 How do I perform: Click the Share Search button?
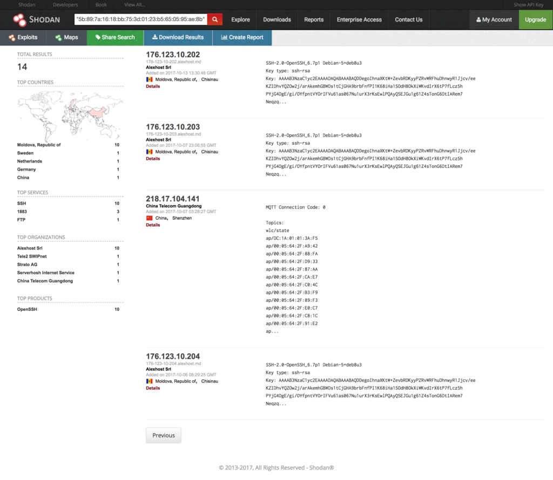coord(115,37)
